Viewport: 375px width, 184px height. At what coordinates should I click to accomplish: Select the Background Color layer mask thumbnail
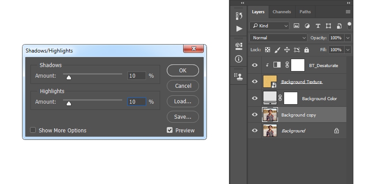[291, 98]
